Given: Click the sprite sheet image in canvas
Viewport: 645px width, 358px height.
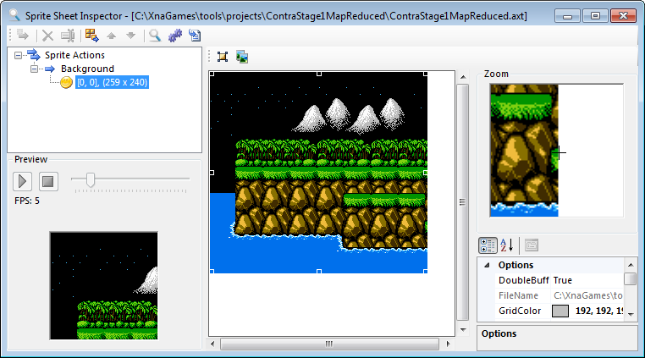Looking at the screenshot, I should (318, 173).
